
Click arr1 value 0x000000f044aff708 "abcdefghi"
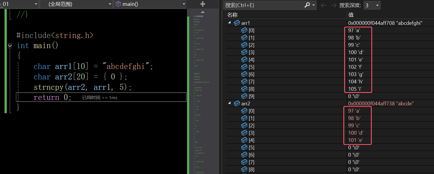(385, 23)
